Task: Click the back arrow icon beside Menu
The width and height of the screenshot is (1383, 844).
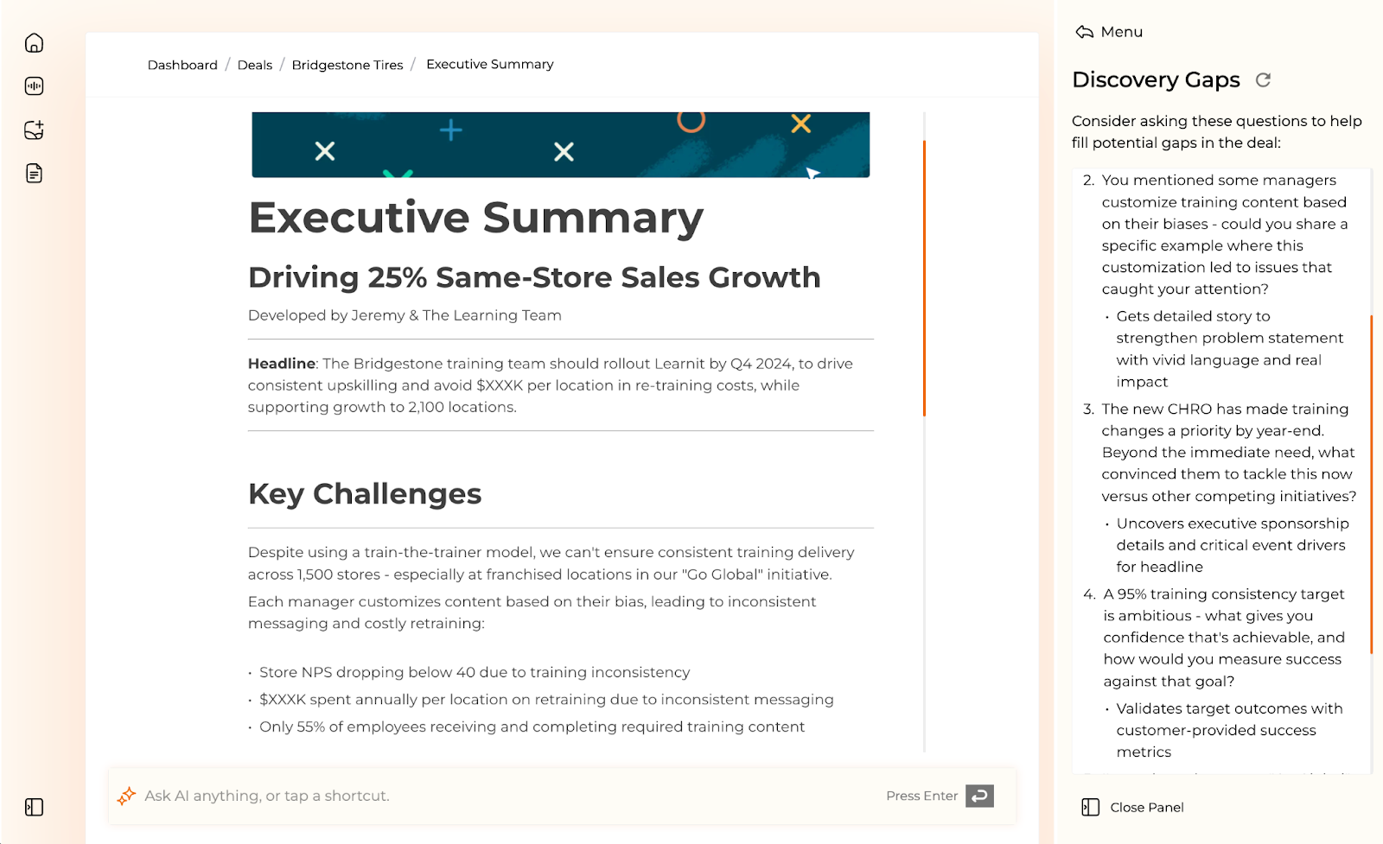Action: coord(1084,32)
